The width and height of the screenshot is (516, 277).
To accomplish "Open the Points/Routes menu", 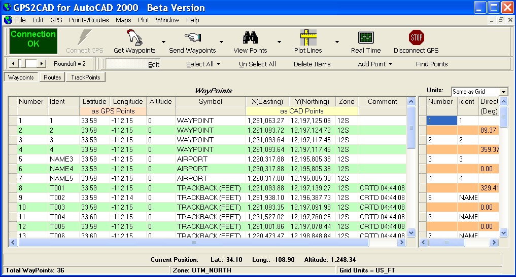I will [x=89, y=20].
